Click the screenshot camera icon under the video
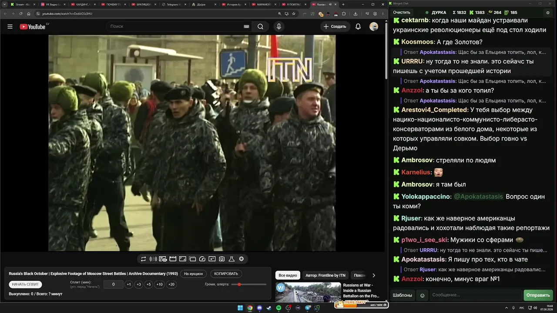 click(222, 259)
